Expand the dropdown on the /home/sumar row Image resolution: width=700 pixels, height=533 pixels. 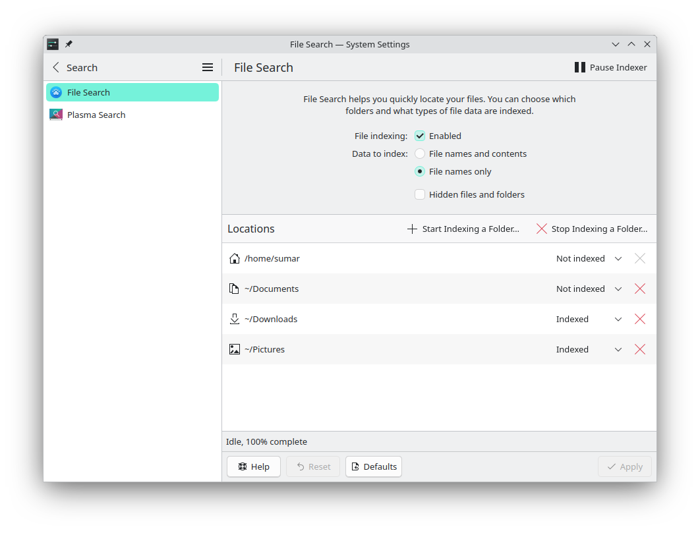click(x=618, y=258)
